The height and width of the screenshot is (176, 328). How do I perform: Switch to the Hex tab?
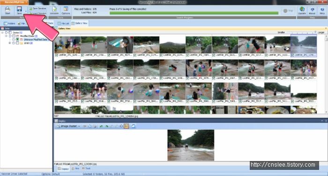75,169
